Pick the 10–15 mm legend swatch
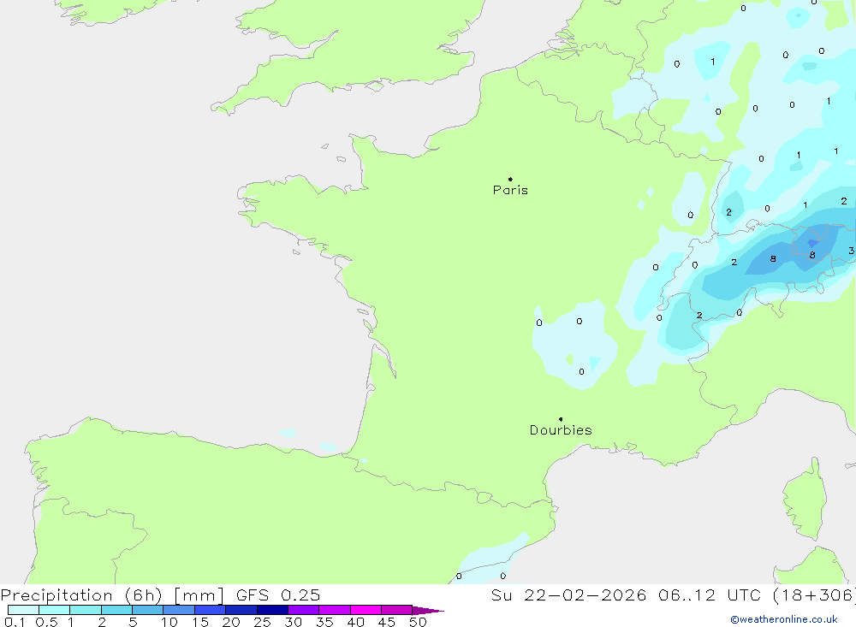The height and width of the screenshot is (627, 856). (179, 610)
